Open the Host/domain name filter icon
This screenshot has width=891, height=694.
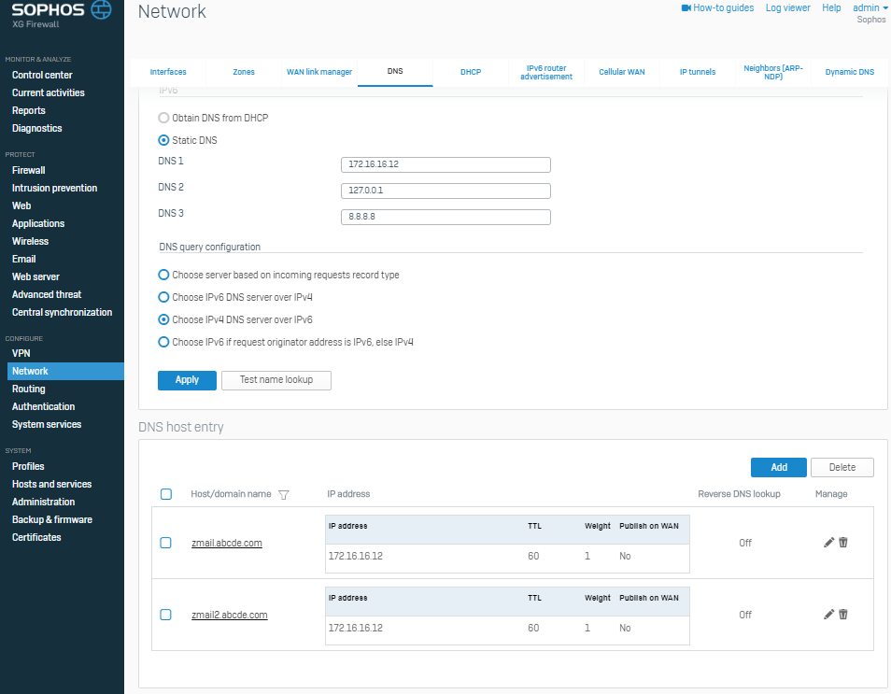[284, 494]
